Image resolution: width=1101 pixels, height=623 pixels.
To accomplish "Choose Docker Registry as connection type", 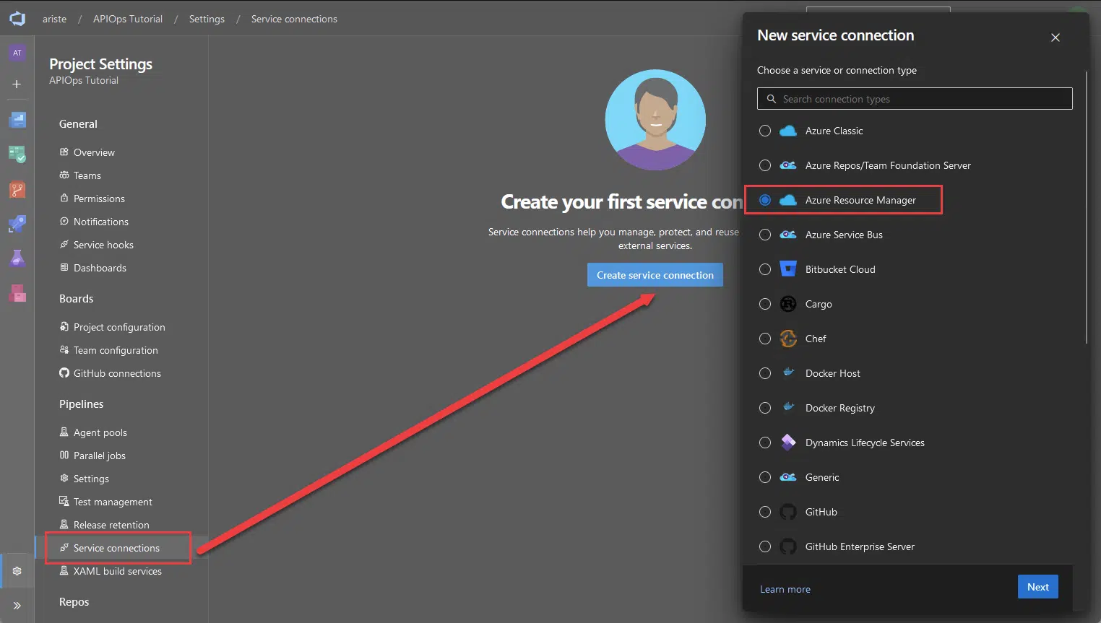I will pos(765,408).
